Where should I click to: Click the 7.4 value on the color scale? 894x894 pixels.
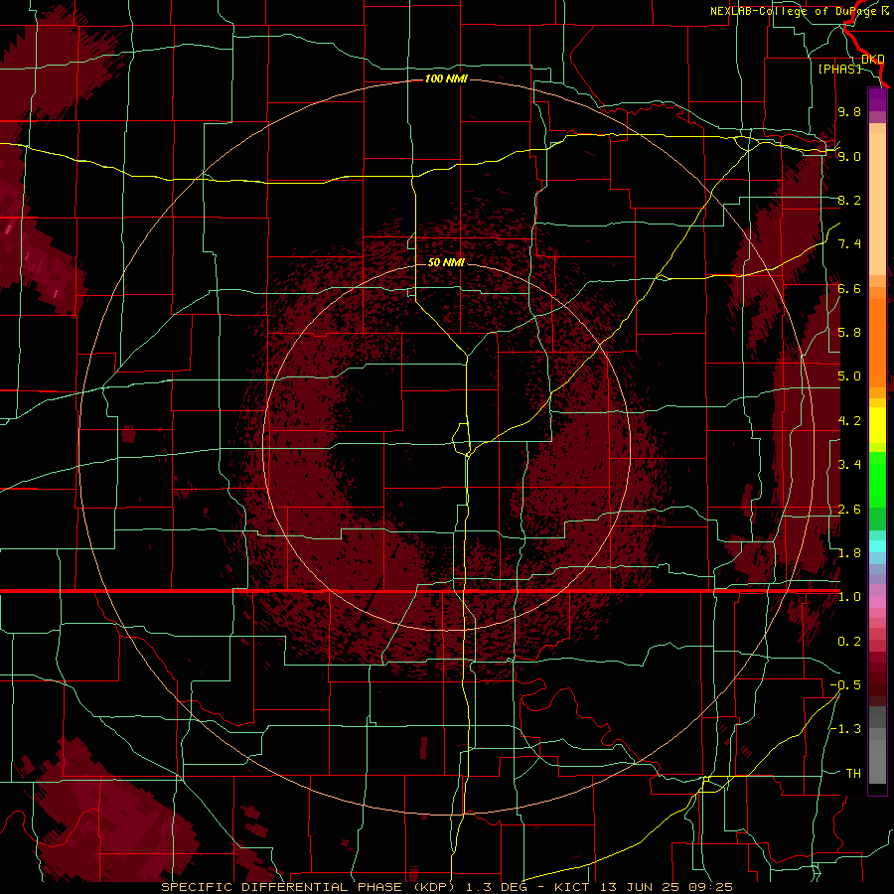(x=849, y=244)
